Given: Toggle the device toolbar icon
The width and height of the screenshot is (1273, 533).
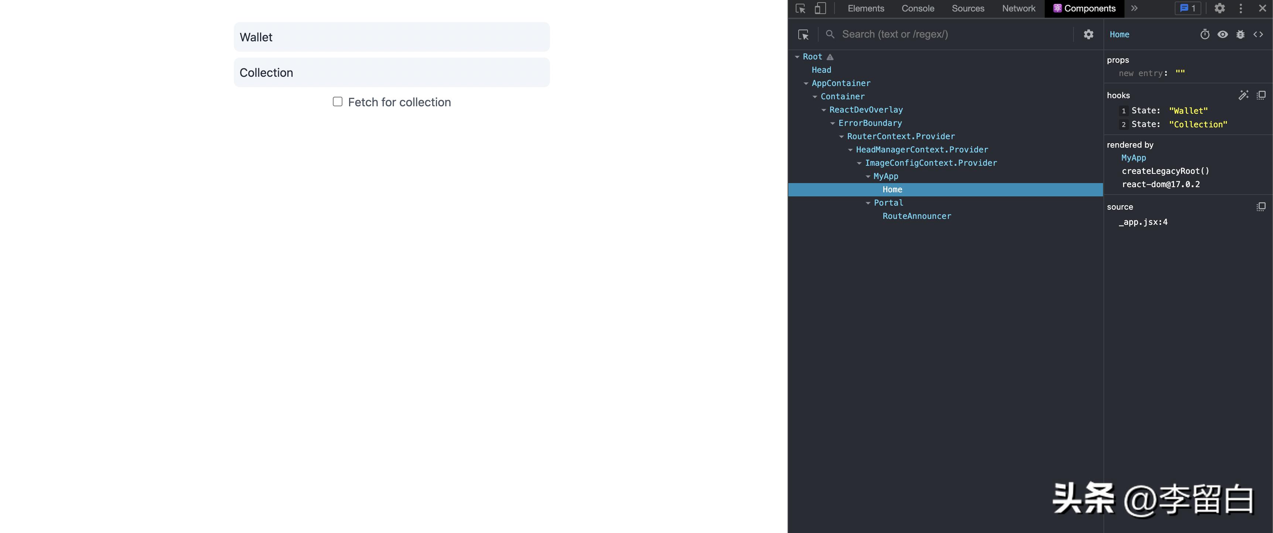Looking at the screenshot, I should click(x=820, y=8).
